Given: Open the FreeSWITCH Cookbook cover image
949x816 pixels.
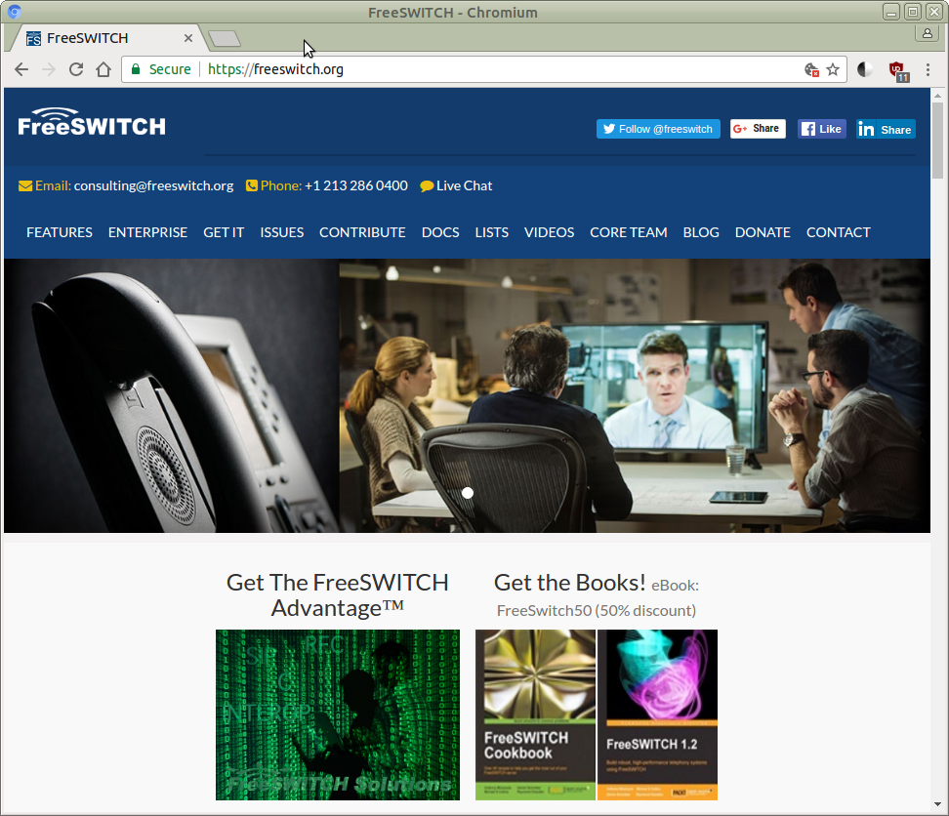Looking at the screenshot, I should point(535,714).
